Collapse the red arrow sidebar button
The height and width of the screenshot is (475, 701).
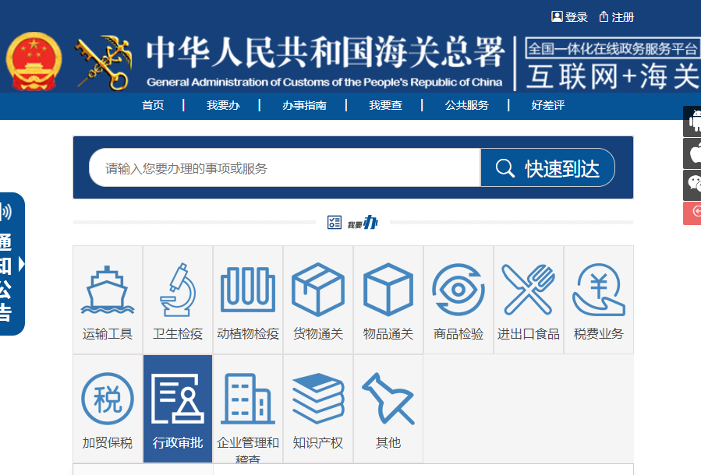click(692, 212)
